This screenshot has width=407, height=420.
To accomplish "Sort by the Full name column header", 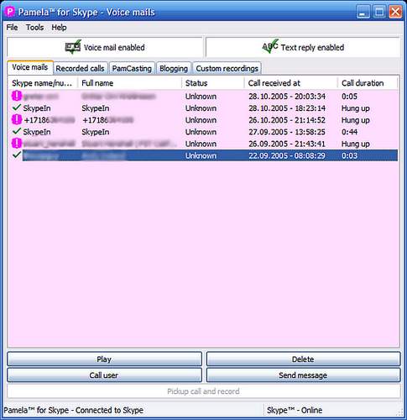I will tap(130, 83).
